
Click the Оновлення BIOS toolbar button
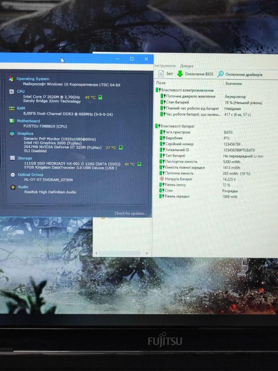195,74
